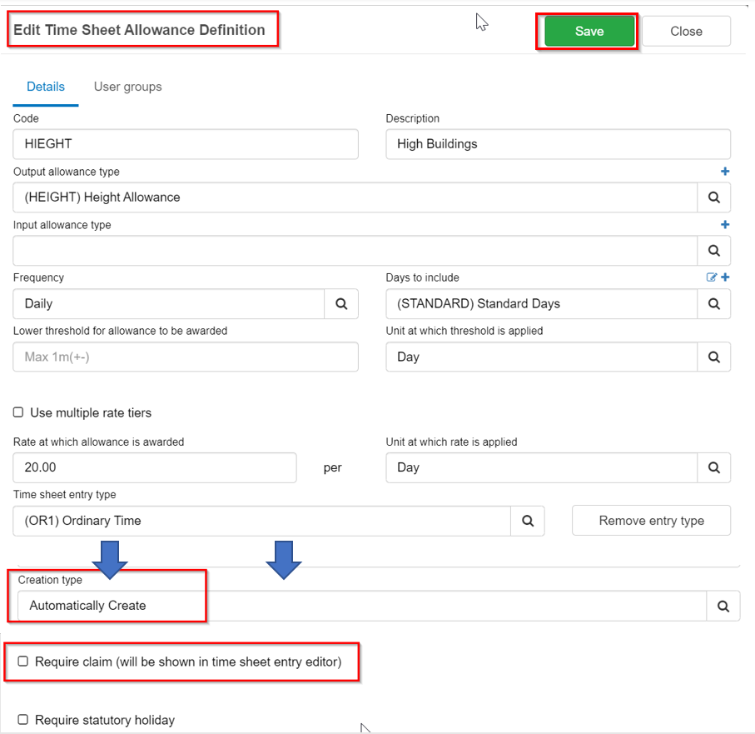Enable Use multiple rate tiers checkbox

[18, 412]
